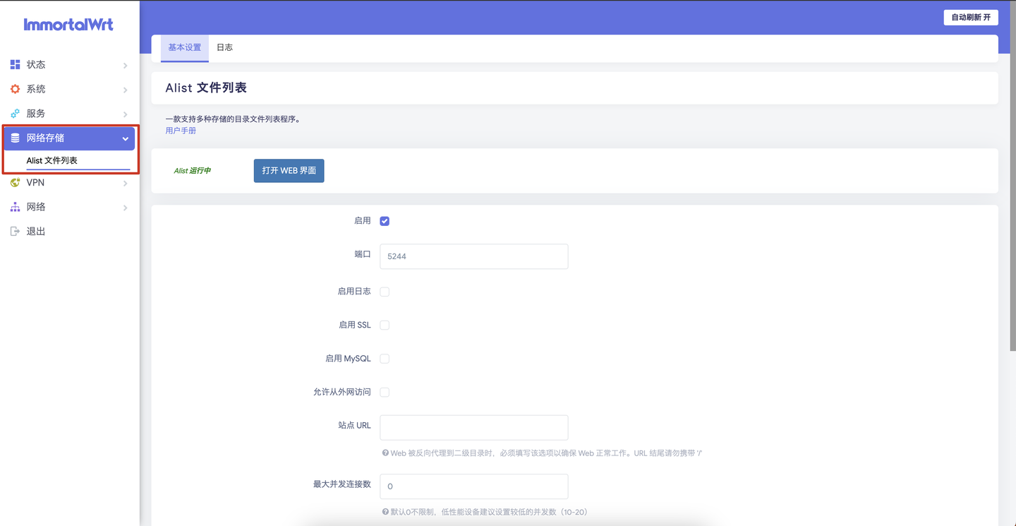Click the 站点 URL input field

point(473,427)
